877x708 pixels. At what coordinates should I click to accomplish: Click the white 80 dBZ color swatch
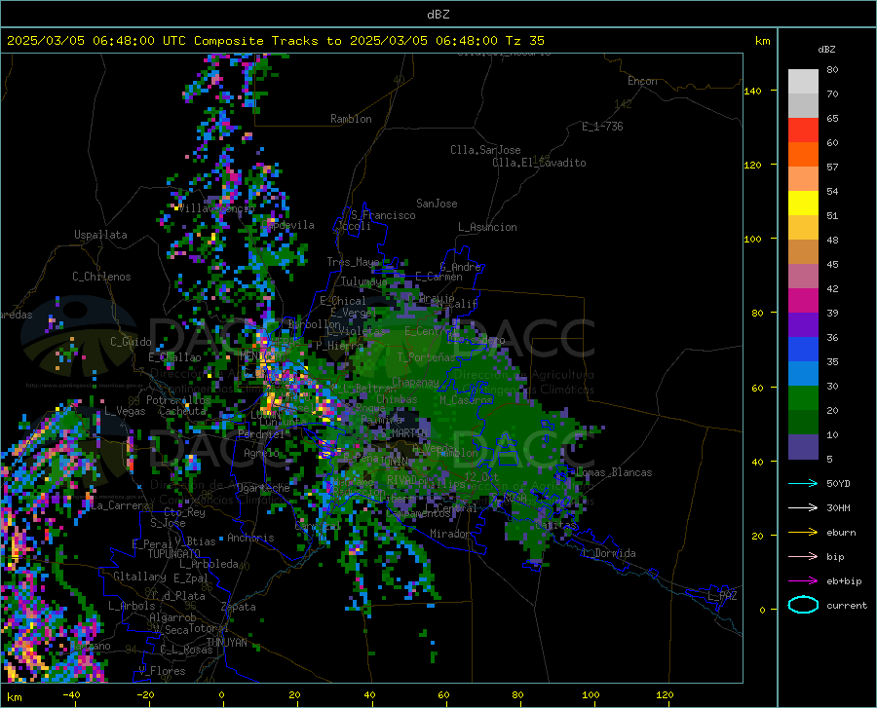(803, 81)
